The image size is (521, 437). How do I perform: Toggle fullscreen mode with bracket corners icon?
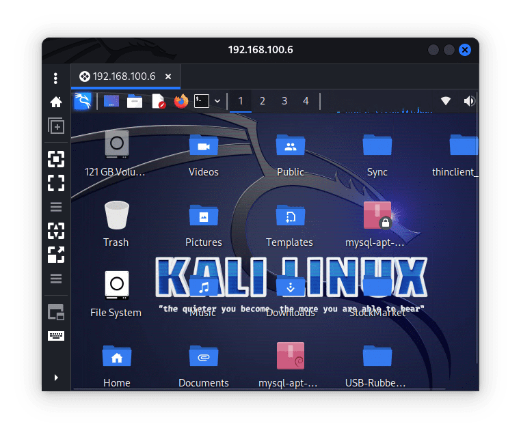[56, 183]
